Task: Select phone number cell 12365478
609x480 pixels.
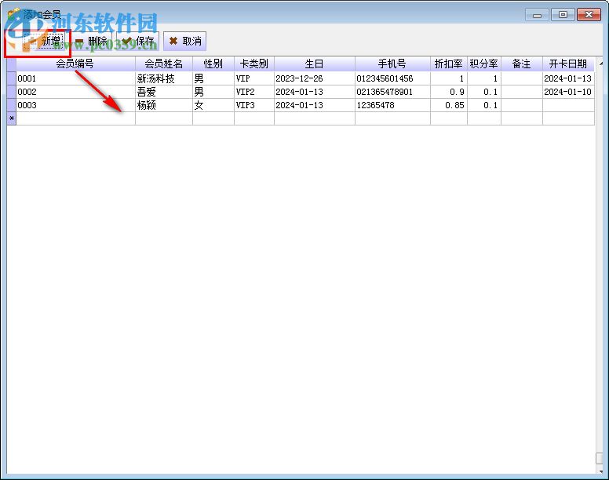Action: click(x=392, y=105)
